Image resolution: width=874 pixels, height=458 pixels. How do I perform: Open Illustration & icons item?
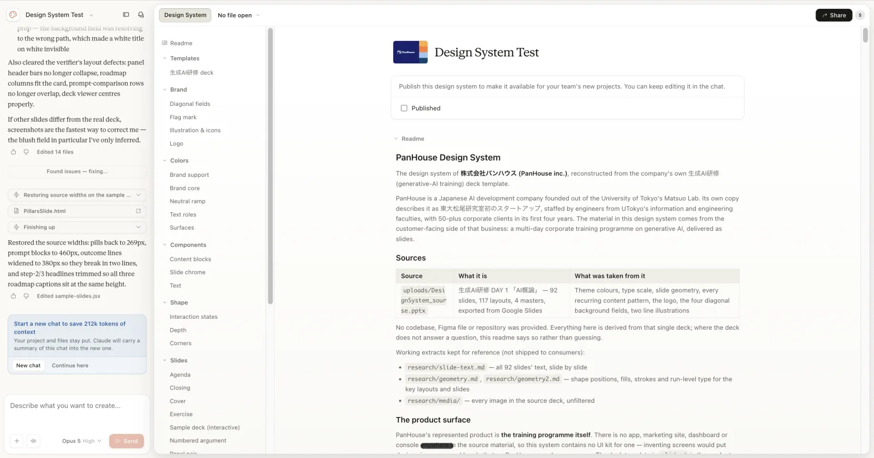point(195,130)
